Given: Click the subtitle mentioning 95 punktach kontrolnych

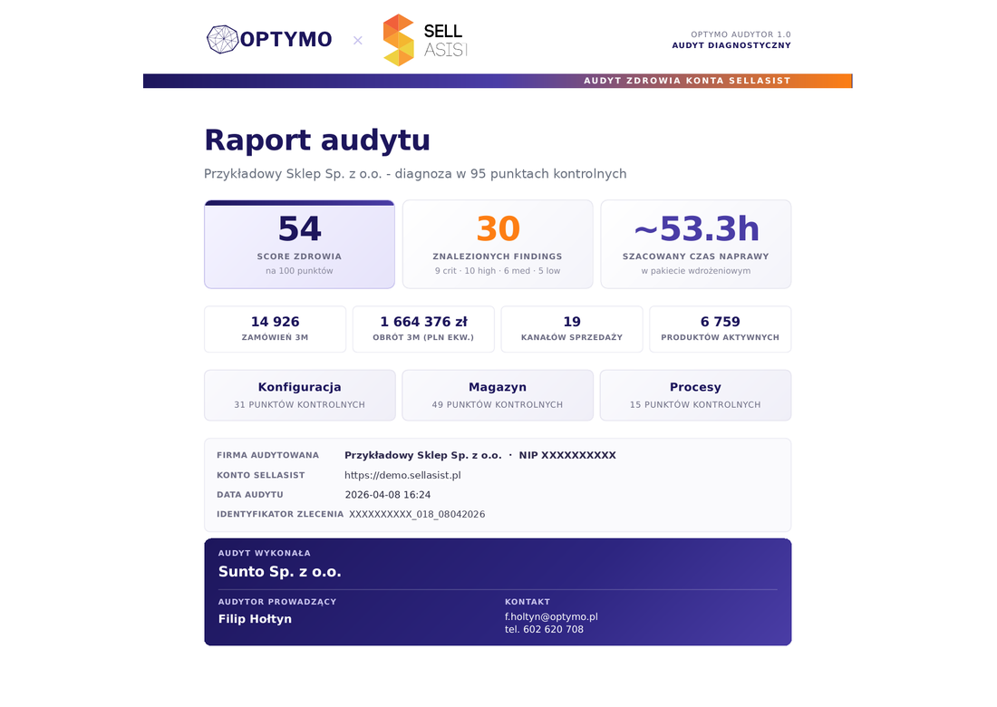Looking at the screenshot, I should point(415,174).
